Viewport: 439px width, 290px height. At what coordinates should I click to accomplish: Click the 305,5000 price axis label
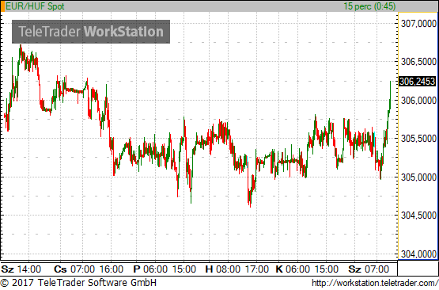click(x=418, y=139)
